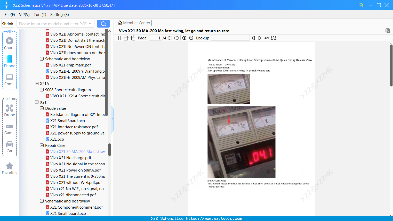
Task: Select the Car category
Action: coord(10,147)
